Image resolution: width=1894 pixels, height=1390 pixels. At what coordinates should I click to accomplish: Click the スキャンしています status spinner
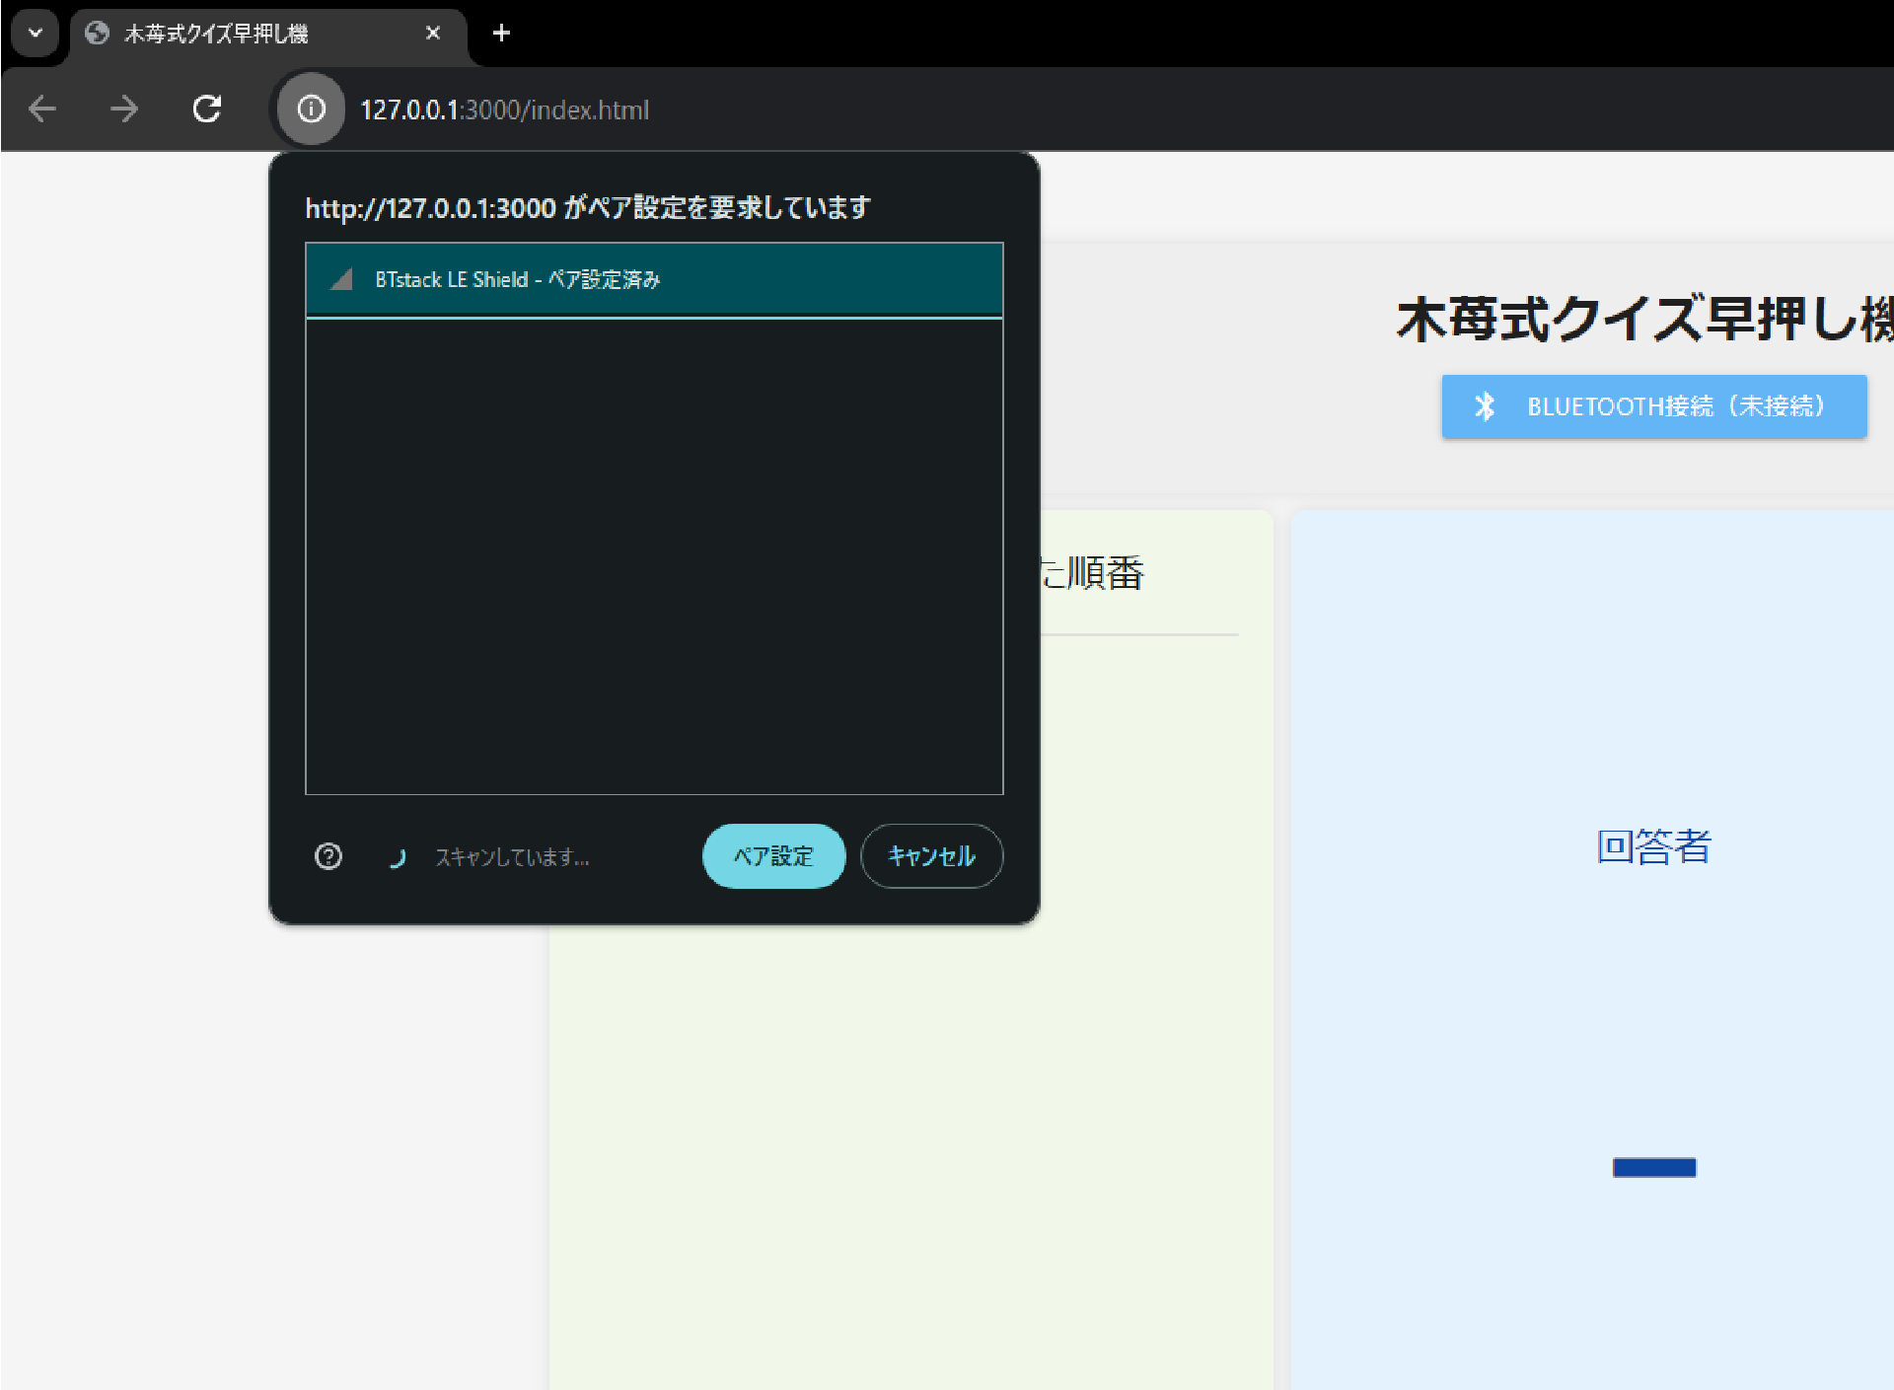pos(398,857)
